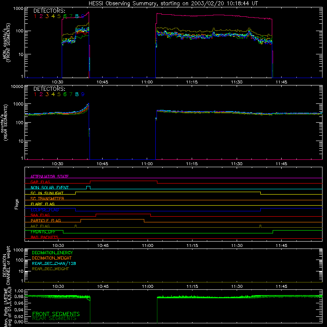Select detector 1 in the front segments legend
The width and height of the screenshot is (327, 327).
point(35,16)
